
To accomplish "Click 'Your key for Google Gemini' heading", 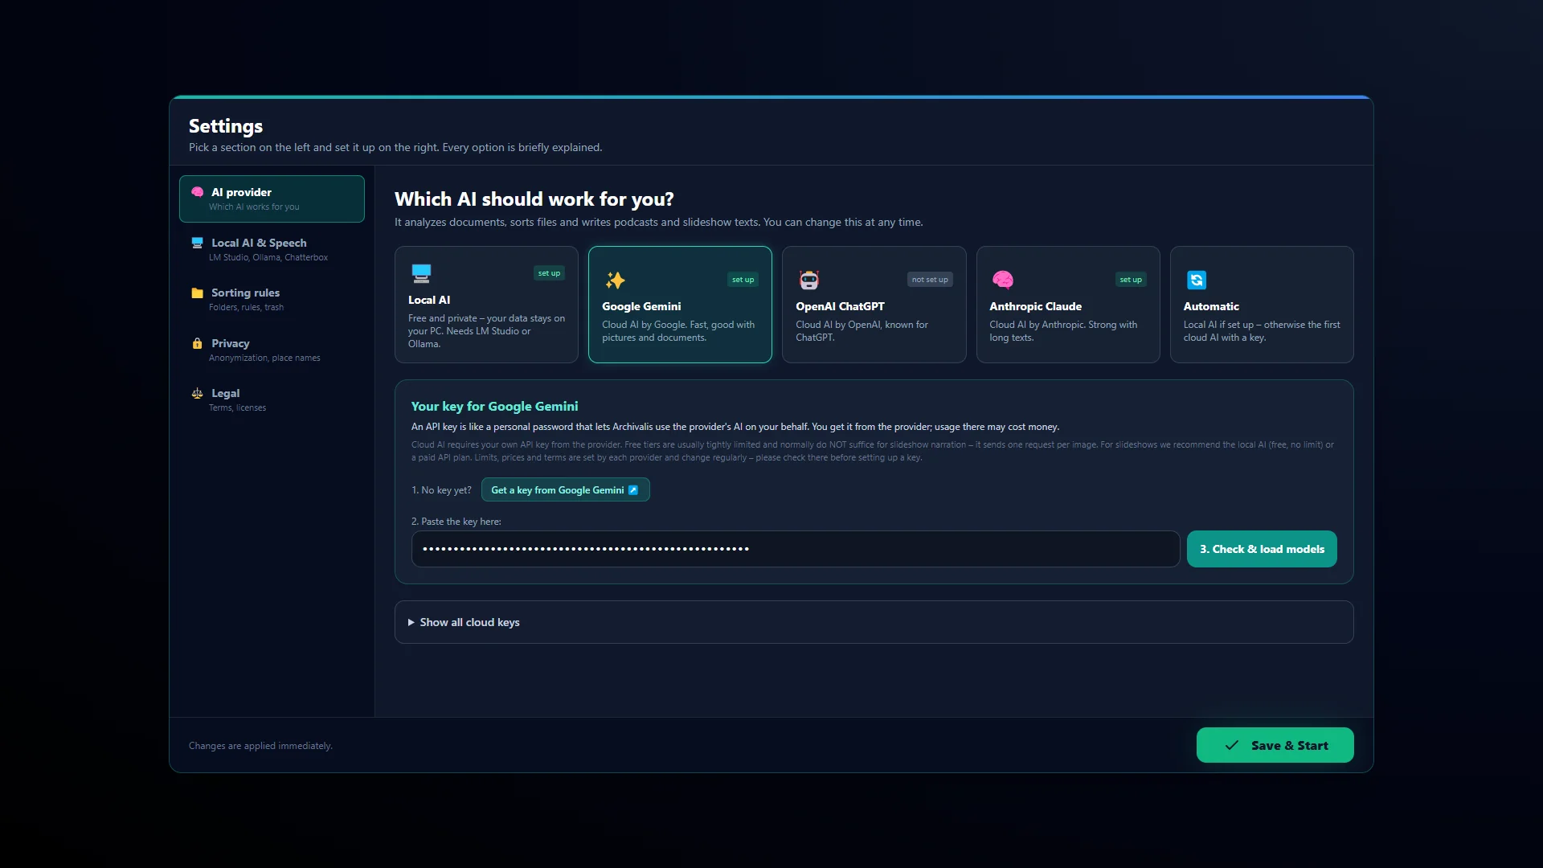I will [494, 407].
